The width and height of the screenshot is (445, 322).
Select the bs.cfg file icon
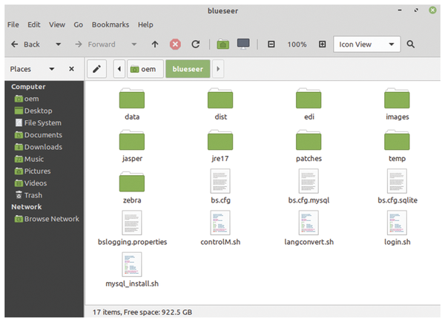pyautogui.click(x=220, y=181)
